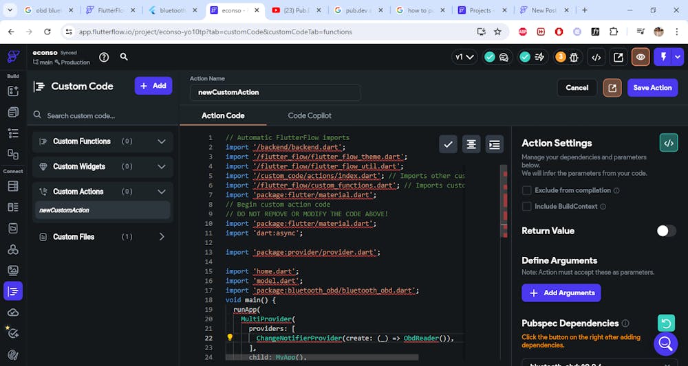The width and height of the screenshot is (688, 366).
Task: Click the Search custom code field
Action: (103, 115)
